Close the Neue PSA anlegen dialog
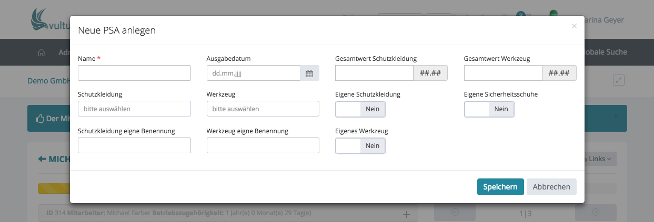Viewport: 654px width, 222px height. click(574, 26)
